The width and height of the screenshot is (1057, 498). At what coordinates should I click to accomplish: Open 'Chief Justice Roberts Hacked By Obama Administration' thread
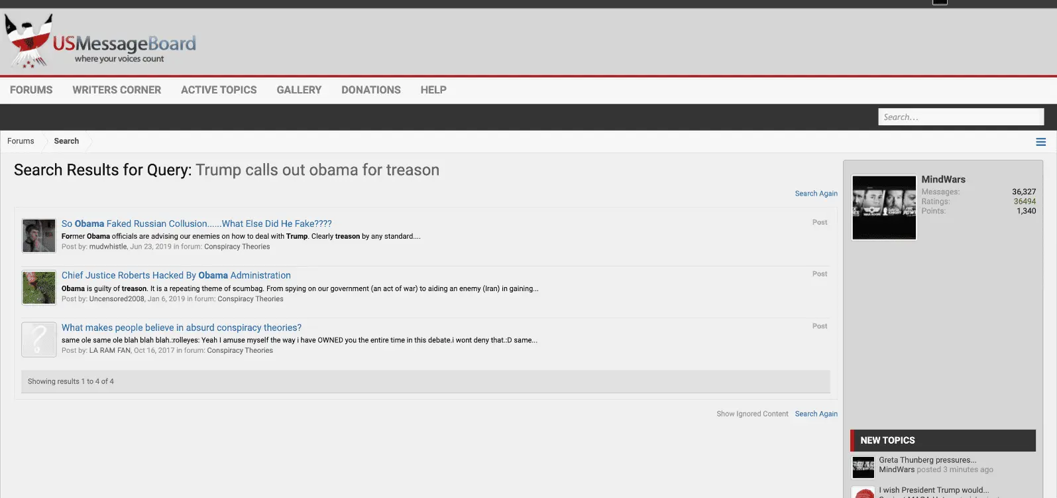[x=176, y=275]
